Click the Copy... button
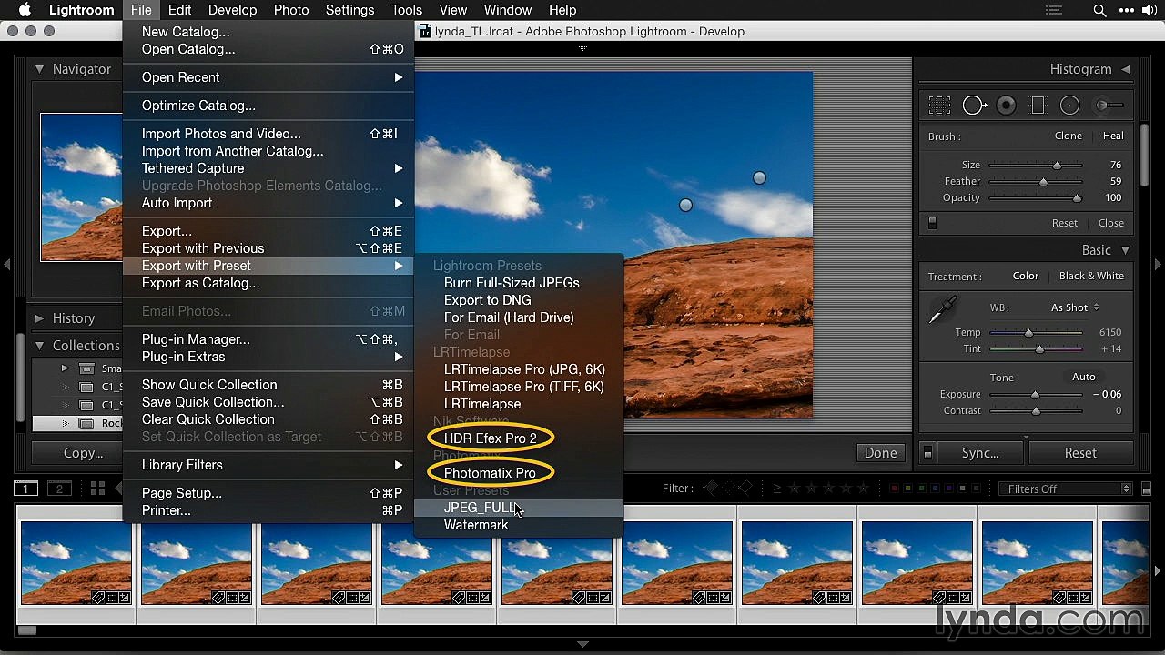 (83, 452)
